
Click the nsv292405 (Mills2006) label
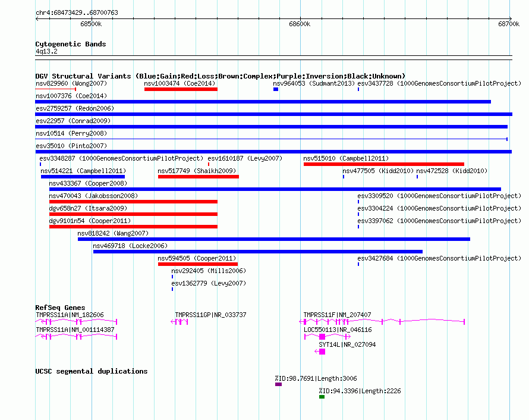point(209,271)
